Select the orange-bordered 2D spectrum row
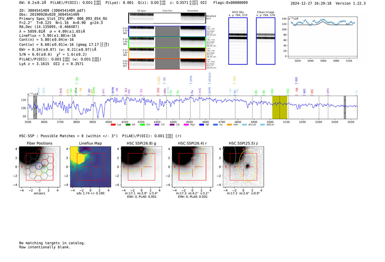The height and width of the screenshot is (262, 385). pyautogui.click(x=167, y=53)
